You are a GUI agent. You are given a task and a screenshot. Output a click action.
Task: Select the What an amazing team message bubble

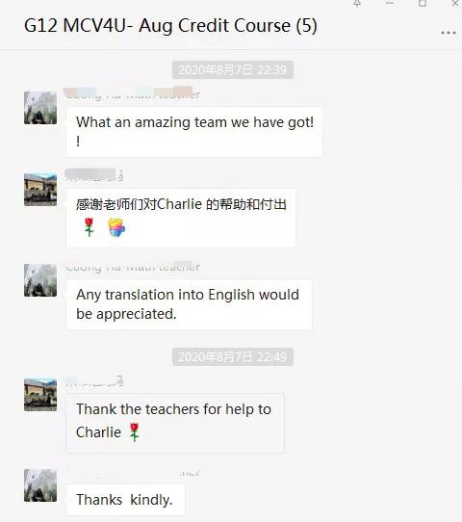194,132
